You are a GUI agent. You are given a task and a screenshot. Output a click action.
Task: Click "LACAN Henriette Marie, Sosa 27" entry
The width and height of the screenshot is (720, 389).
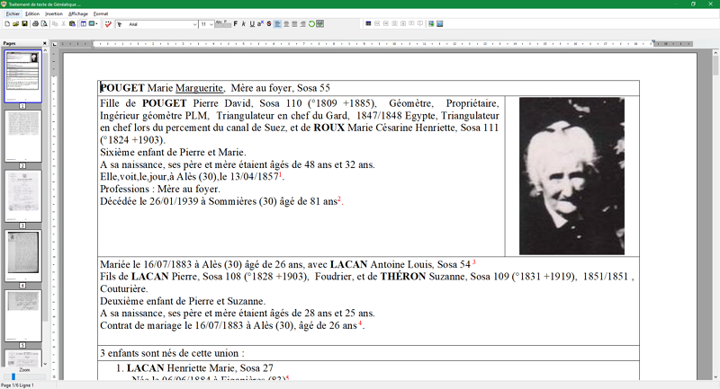200,368
